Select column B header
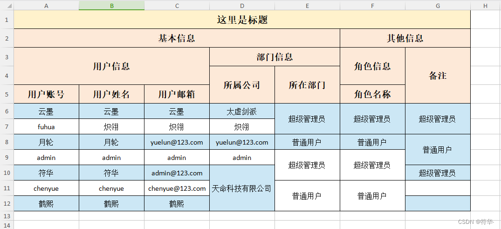The width and height of the screenshot is (501, 229). [111, 6]
